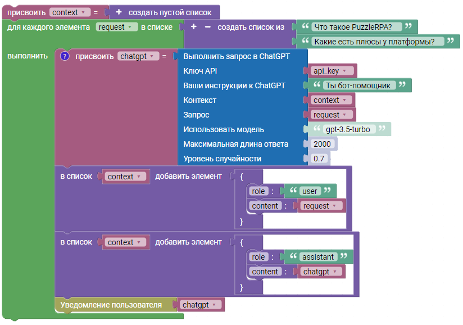This screenshot has width=463, height=325.
Task: Click the plus icon on 'создать список из' block
Action: point(194,27)
